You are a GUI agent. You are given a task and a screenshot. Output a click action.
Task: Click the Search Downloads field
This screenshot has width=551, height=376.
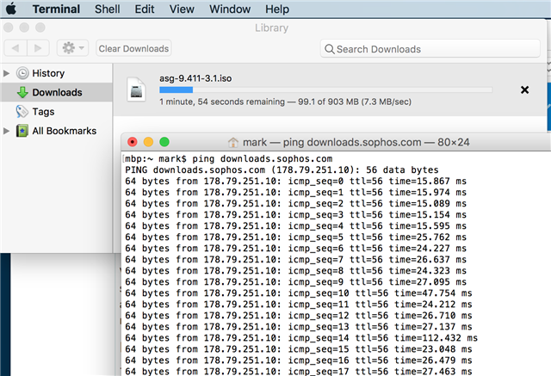click(430, 49)
